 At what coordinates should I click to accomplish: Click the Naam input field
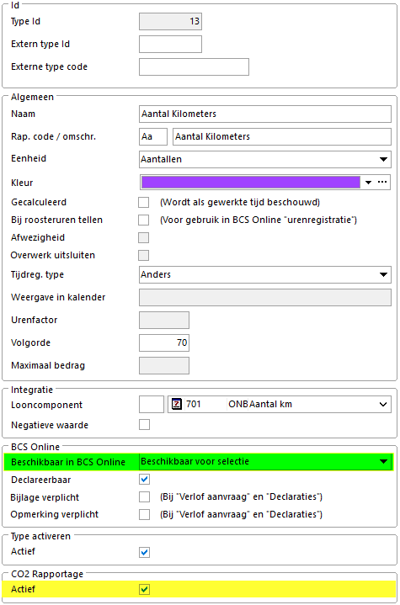point(265,114)
